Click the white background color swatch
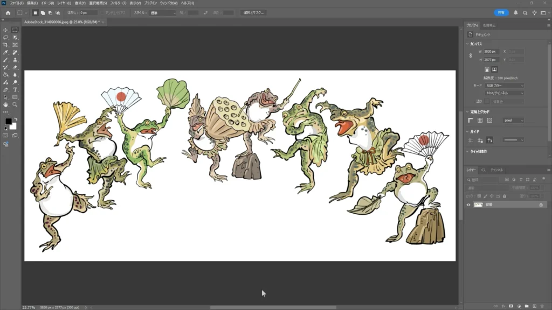Screen dimensions: 552x310 (13, 126)
